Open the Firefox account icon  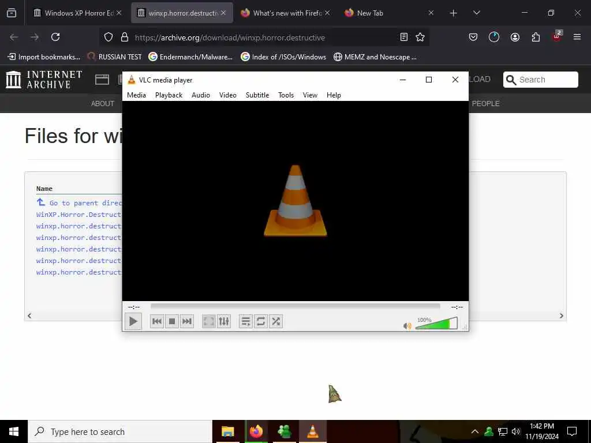[x=515, y=37]
